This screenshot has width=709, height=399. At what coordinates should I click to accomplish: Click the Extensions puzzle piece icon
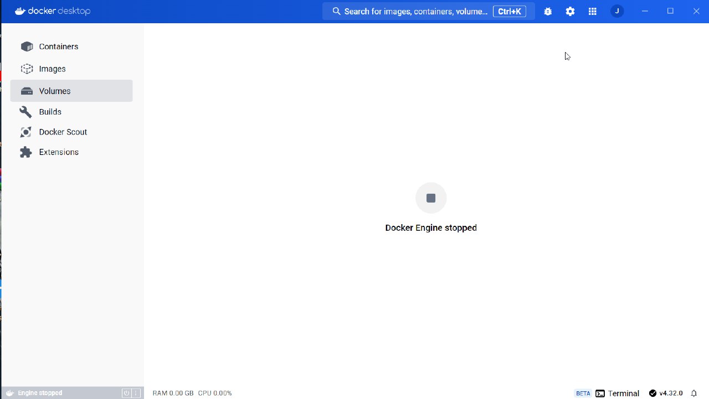[x=26, y=152]
